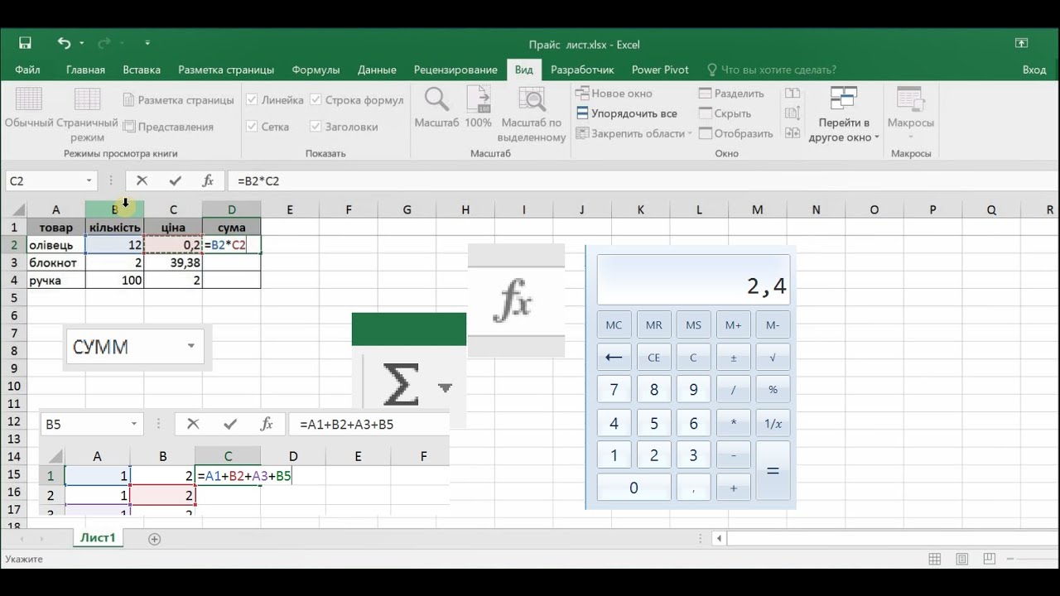Switch to the Рецензирование tab
This screenshot has width=1060, height=596.
point(455,70)
